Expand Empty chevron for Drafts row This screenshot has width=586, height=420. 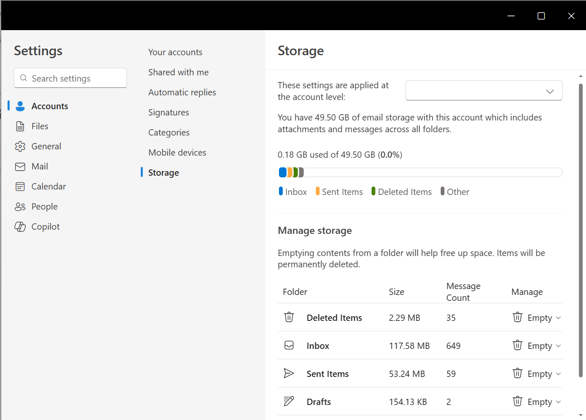558,402
